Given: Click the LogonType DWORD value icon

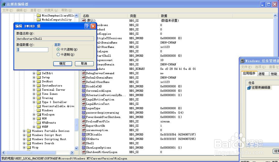Looking at the screenshot, I should point(84,108).
